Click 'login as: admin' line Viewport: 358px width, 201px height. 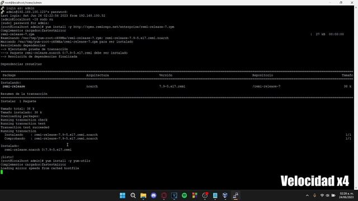point(20,8)
